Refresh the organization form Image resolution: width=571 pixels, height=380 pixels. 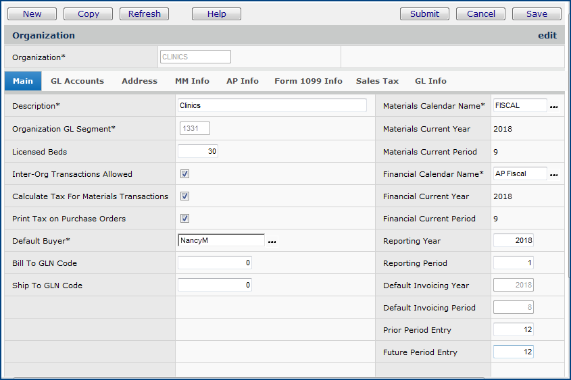[x=144, y=13]
